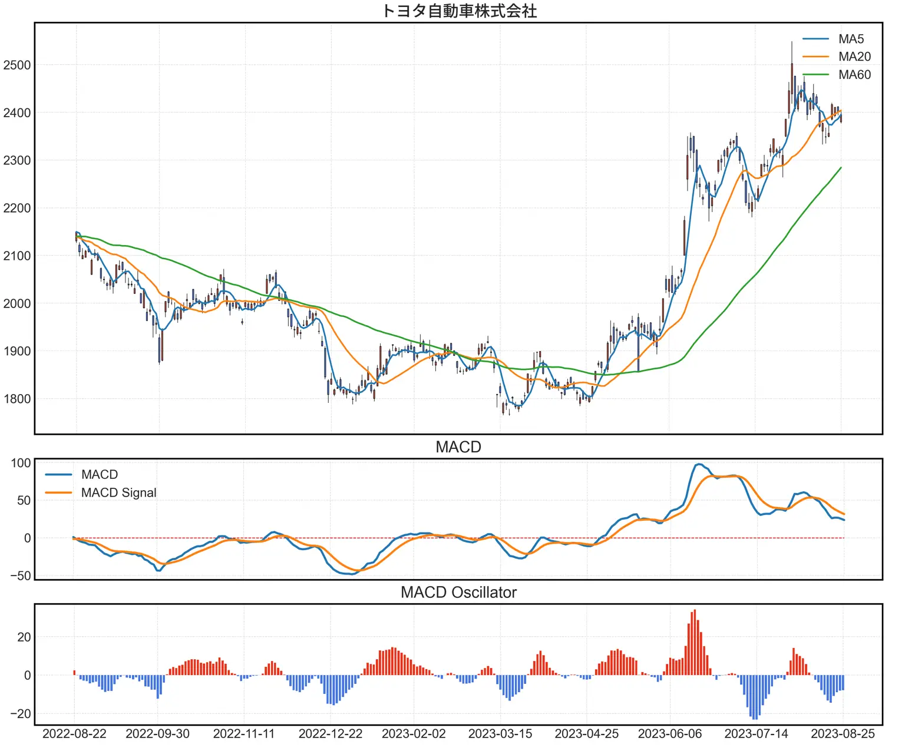
Task: Select the MA5 legend label
Action: pos(851,39)
